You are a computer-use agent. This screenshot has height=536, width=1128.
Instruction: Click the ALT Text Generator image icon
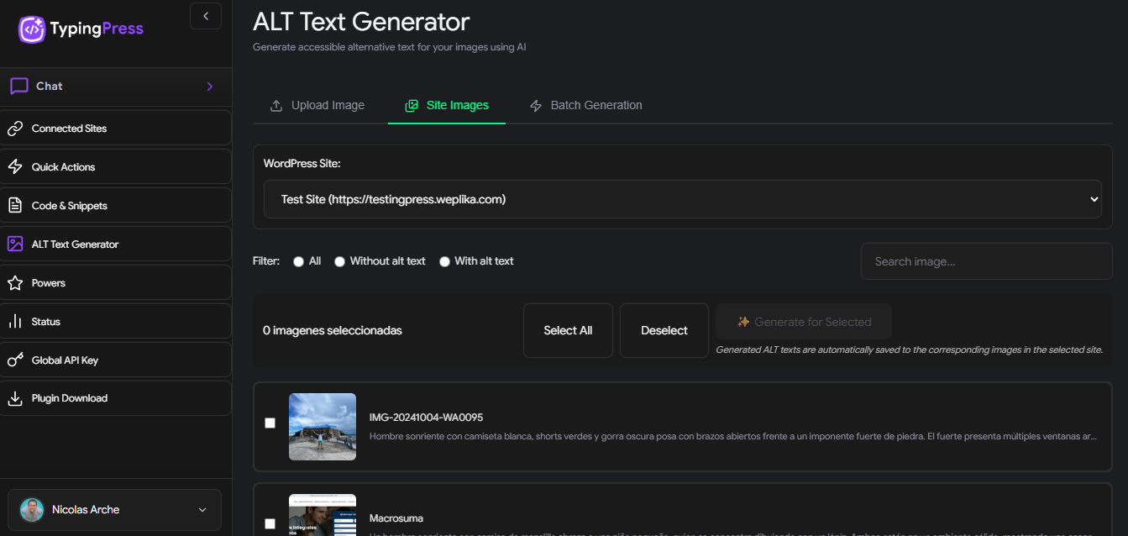point(15,244)
